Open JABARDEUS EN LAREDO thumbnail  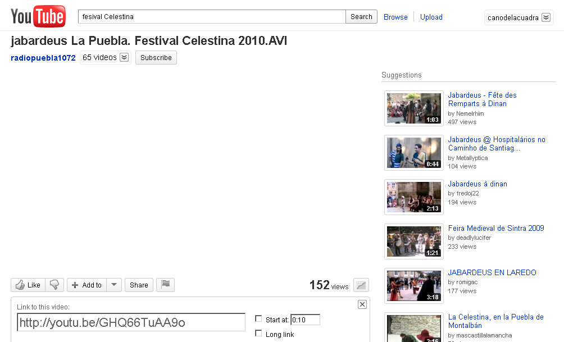click(x=414, y=285)
